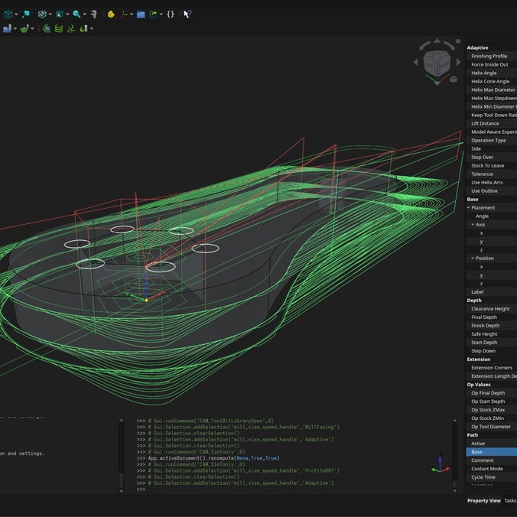The width and height of the screenshot is (517, 517).
Task: Activate the What's This help cursor
Action: (187, 15)
